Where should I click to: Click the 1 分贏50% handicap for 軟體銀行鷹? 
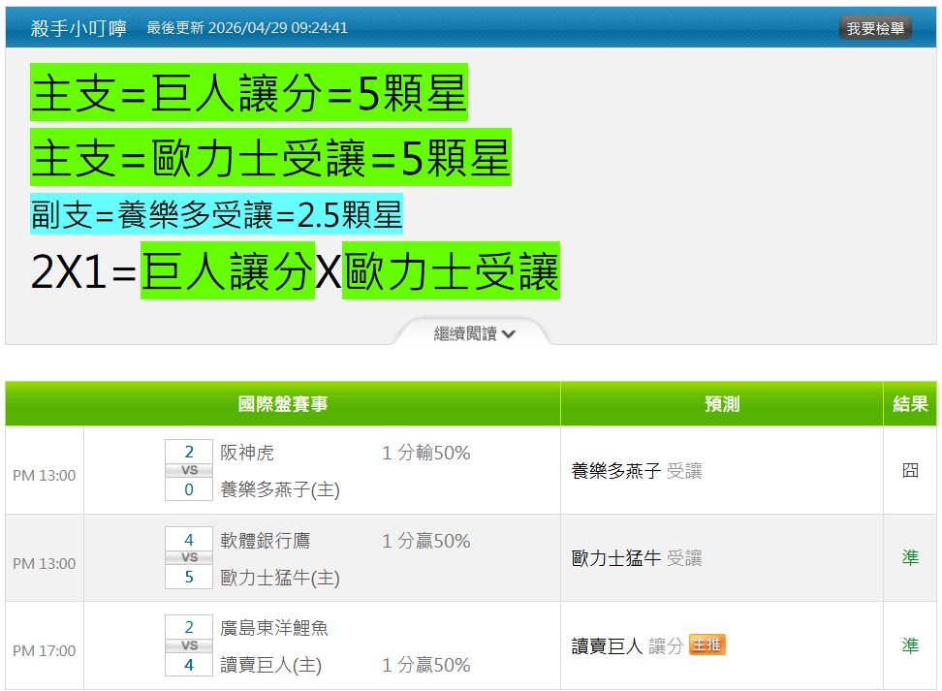426,540
